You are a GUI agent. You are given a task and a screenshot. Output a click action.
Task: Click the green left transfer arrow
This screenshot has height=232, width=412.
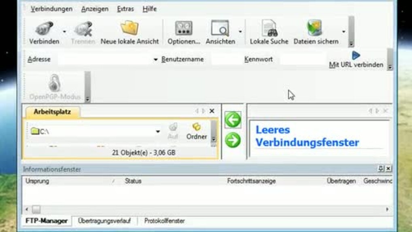(x=233, y=120)
